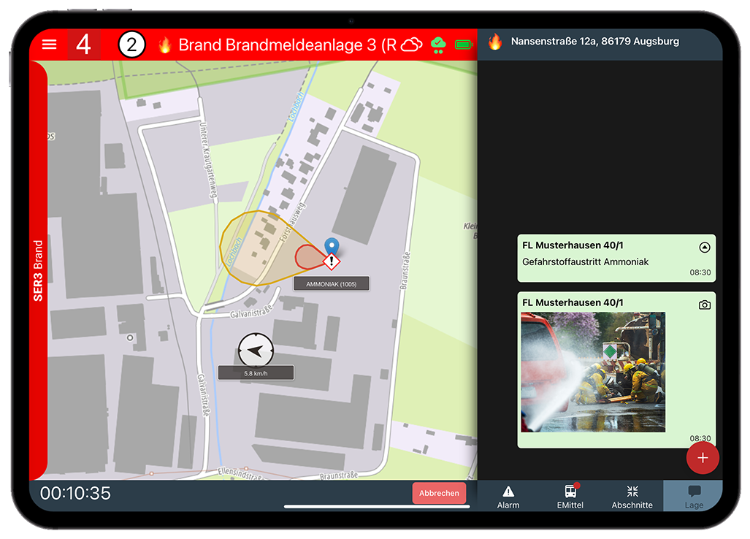Open the EMittel tab

coord(570,497)
